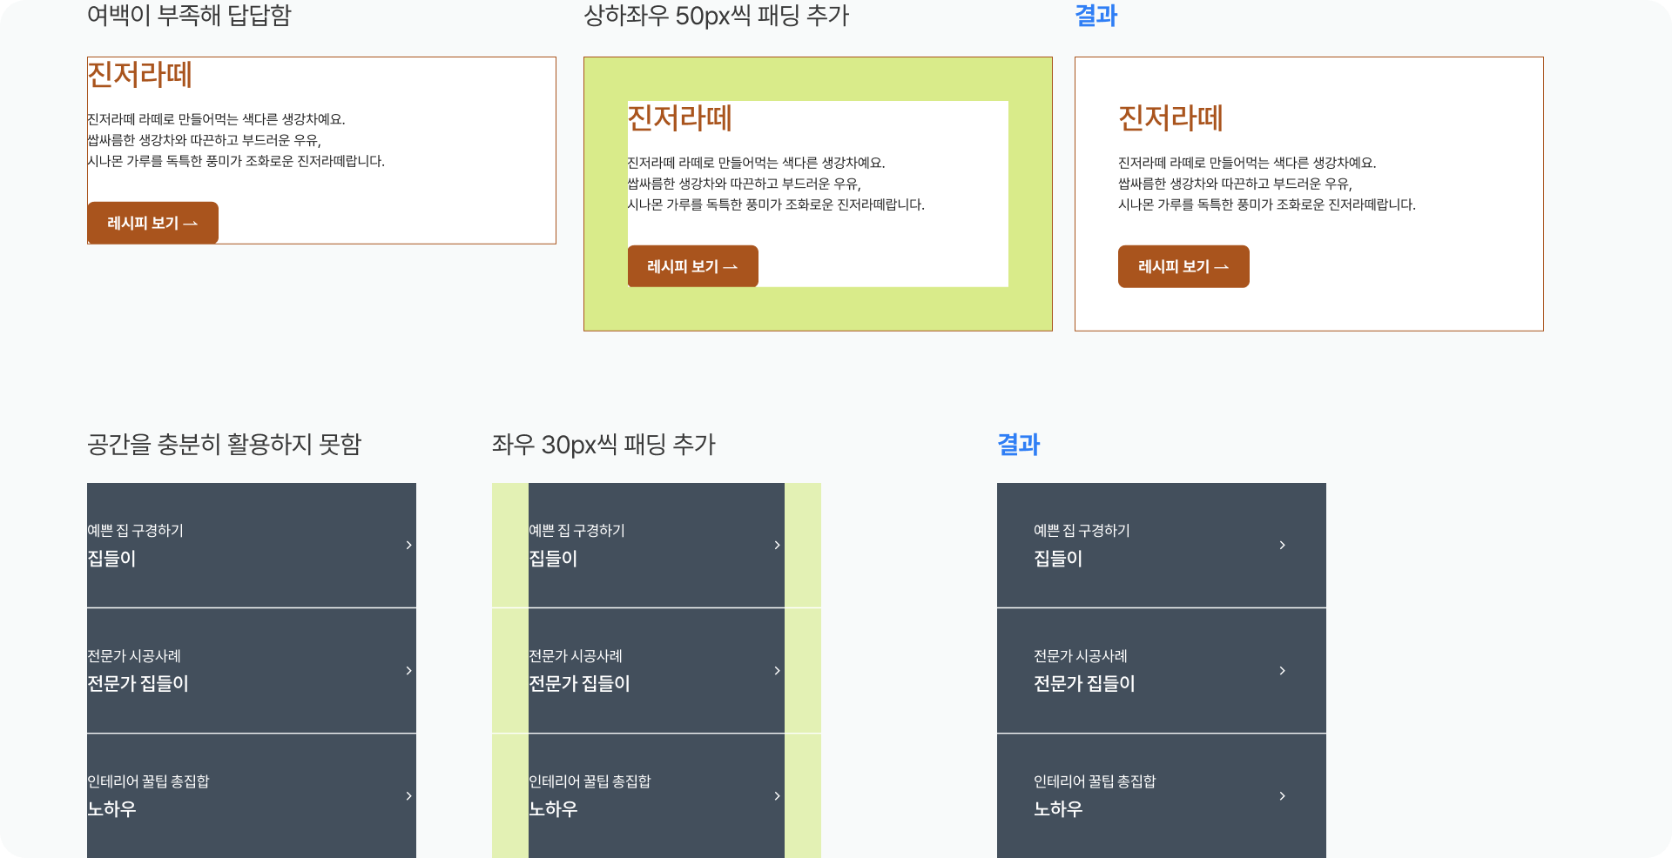The image size is (1672, 858).
Task: Click 예쁜 집 구경하기 subtitle in result list
Action: tap(1082, 531)
